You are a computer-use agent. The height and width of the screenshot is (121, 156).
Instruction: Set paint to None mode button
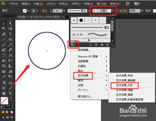[x=12, y=112]
